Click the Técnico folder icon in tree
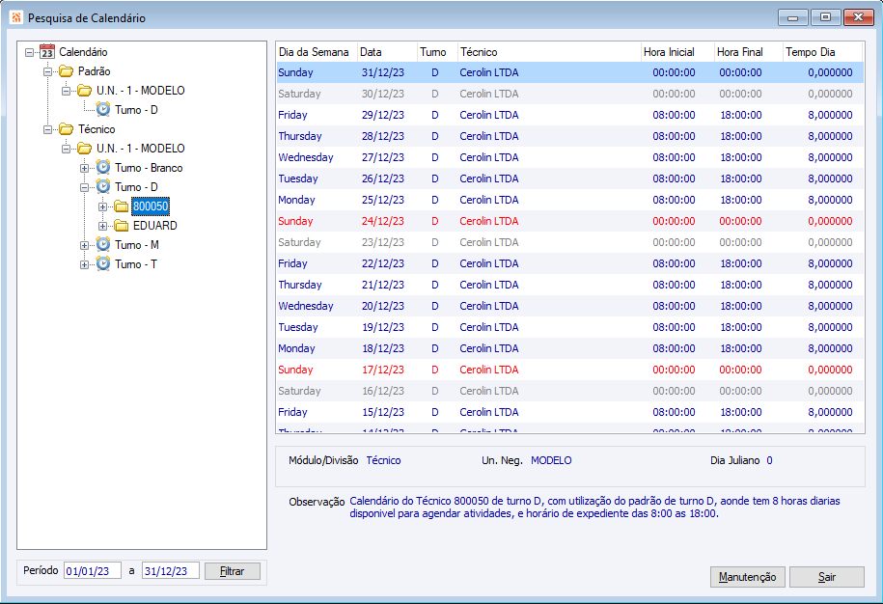 click(x=67, y=129)
